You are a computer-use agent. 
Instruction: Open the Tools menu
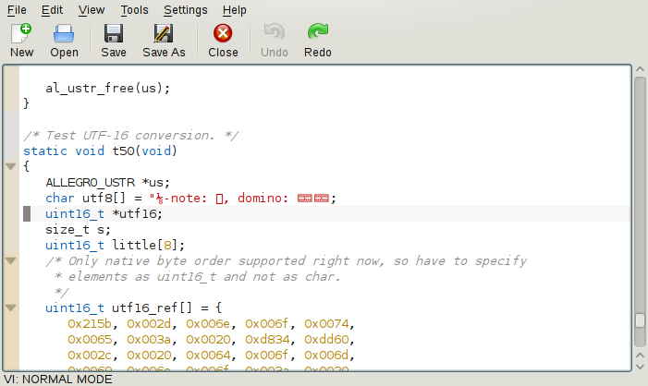coord(134,9)
